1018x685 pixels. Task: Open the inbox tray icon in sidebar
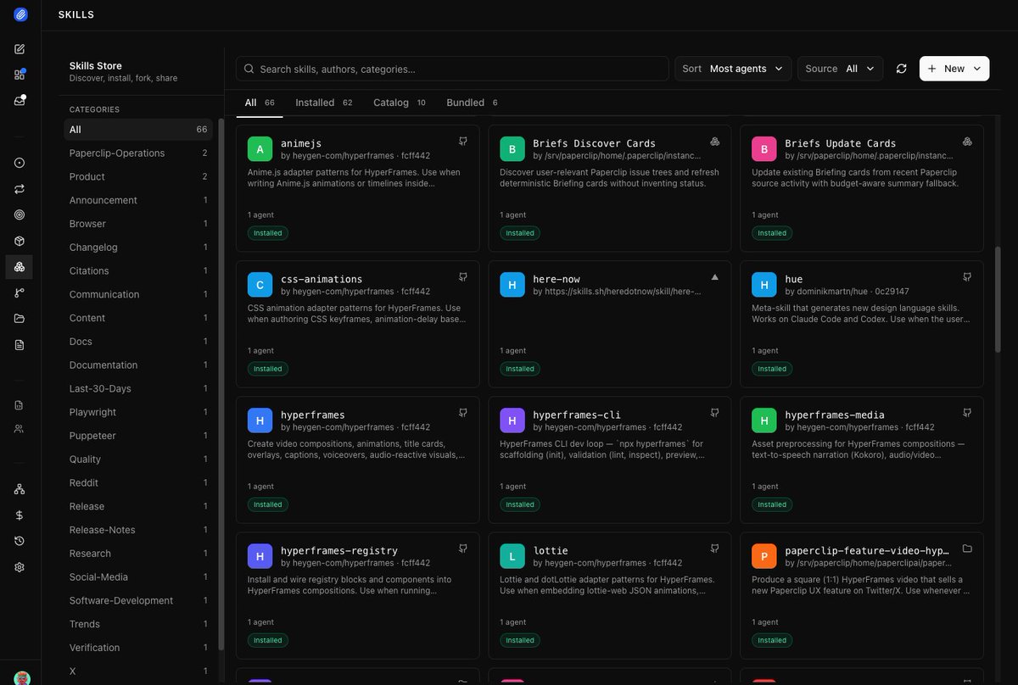20,100
